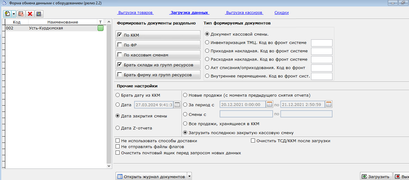Switch to Выгрузка товаров tab

tap(135, 13)
